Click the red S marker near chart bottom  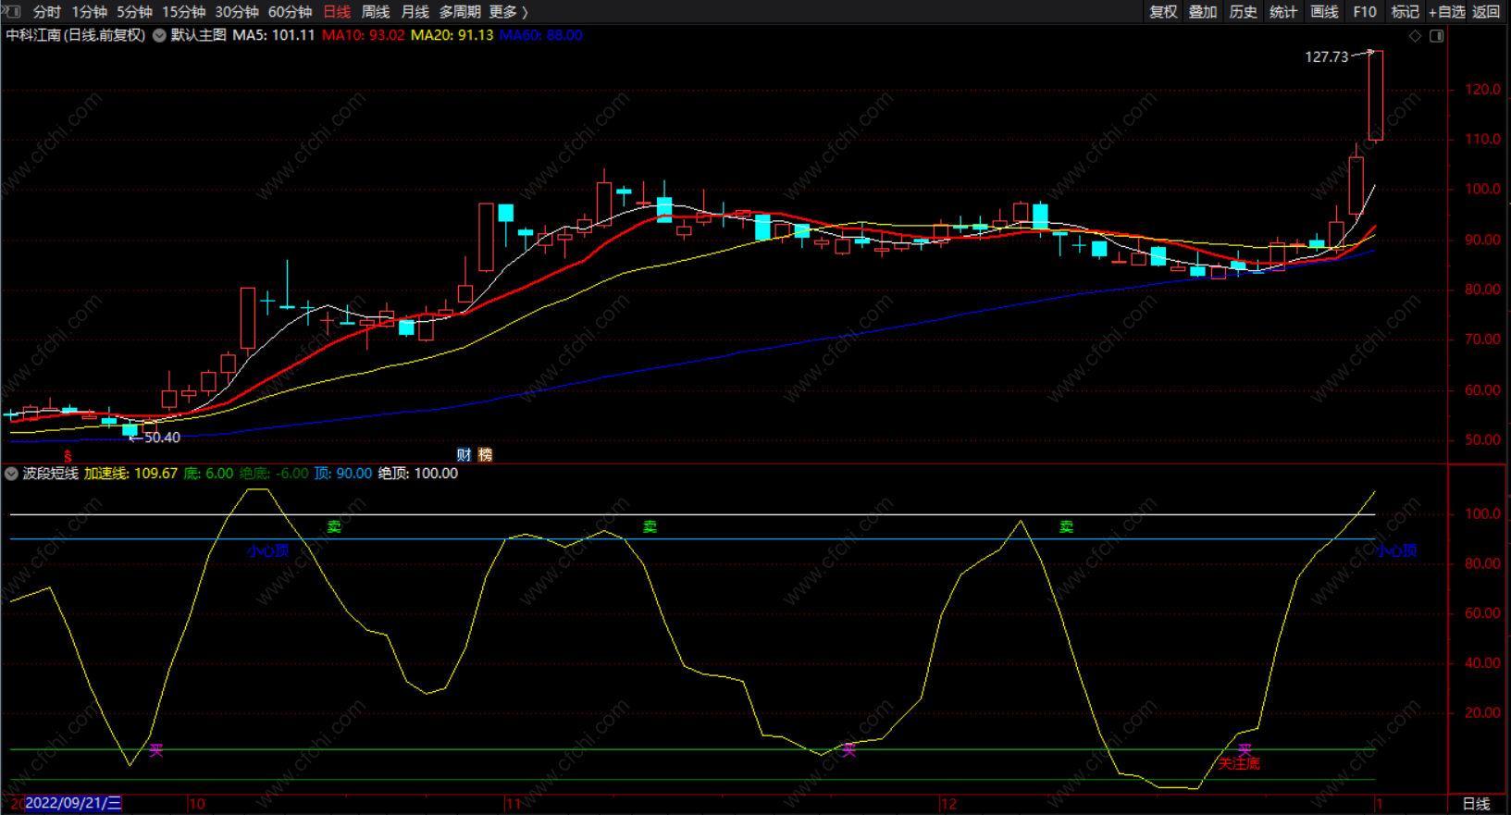coord(68,456)
